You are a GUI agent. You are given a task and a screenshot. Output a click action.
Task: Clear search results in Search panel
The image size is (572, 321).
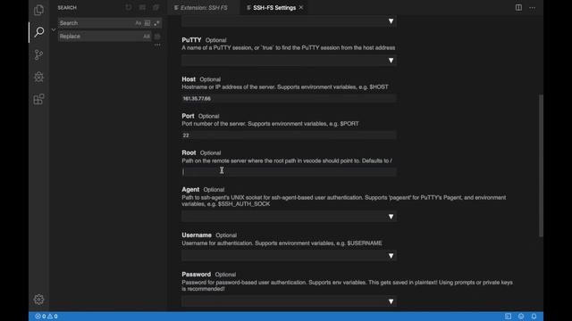tap(142, 7)
